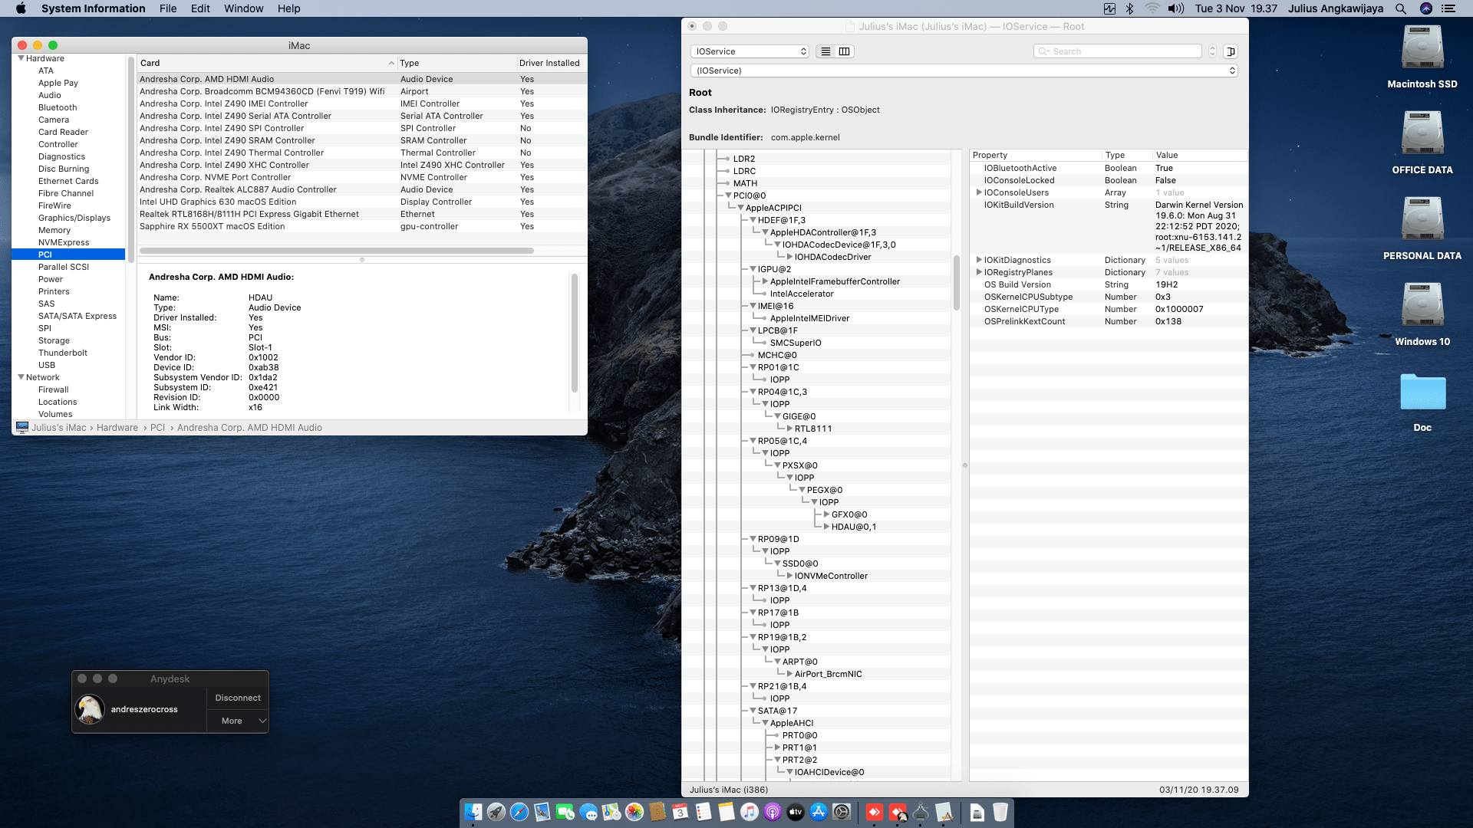Collapse the Network section in sidebar
The width and height of the screenshot is (1473, 828).
click(21, 377)
